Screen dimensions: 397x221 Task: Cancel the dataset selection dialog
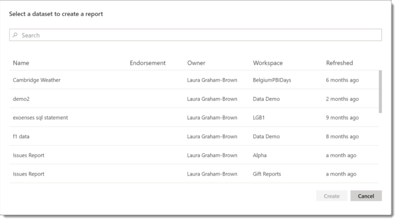(x=366, y=196)
